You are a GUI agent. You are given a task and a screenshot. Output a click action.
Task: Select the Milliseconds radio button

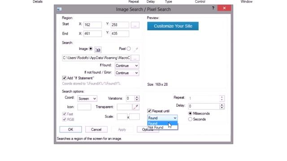click(x=190, y=114)
